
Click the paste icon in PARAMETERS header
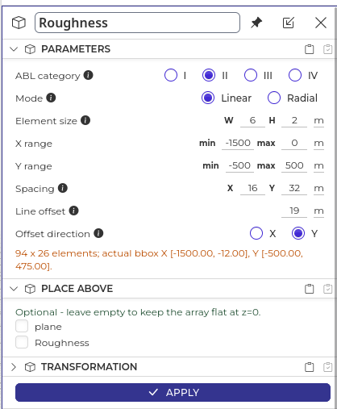(x=327, y=49)
